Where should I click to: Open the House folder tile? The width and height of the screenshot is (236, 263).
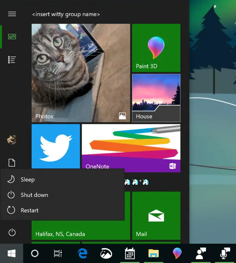(156, 98)
